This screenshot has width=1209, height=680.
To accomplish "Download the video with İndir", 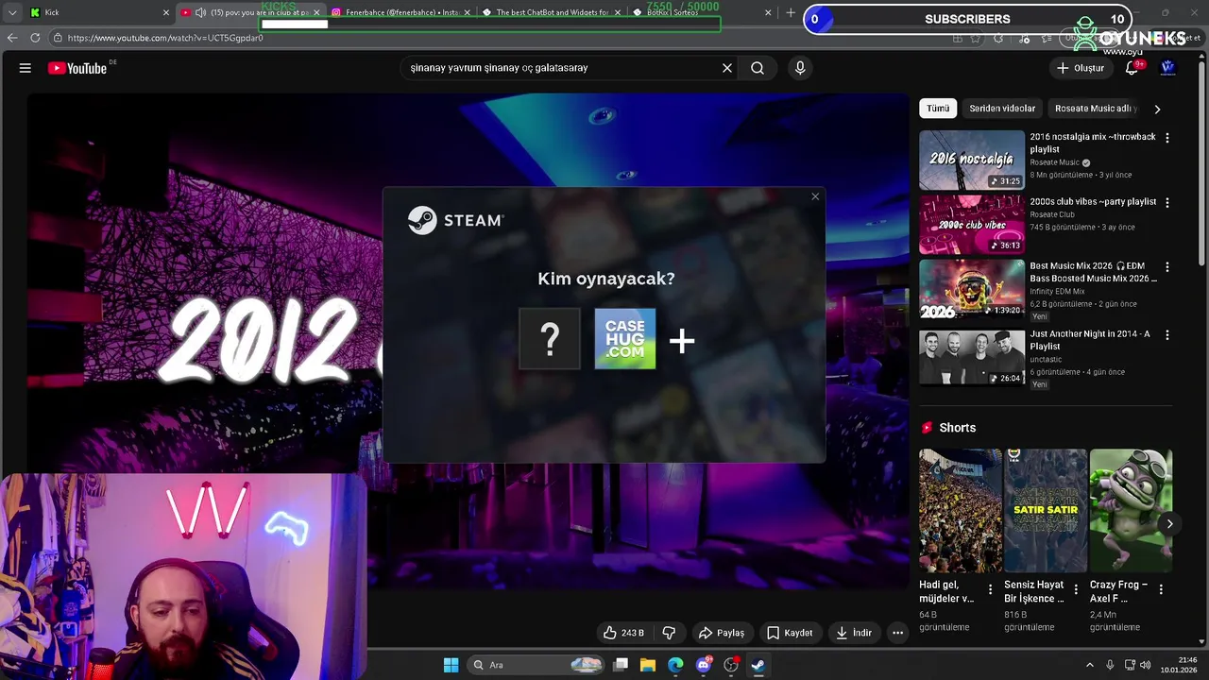I will (854, 633).
